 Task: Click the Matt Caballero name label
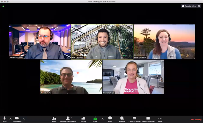tap(77, 57)
